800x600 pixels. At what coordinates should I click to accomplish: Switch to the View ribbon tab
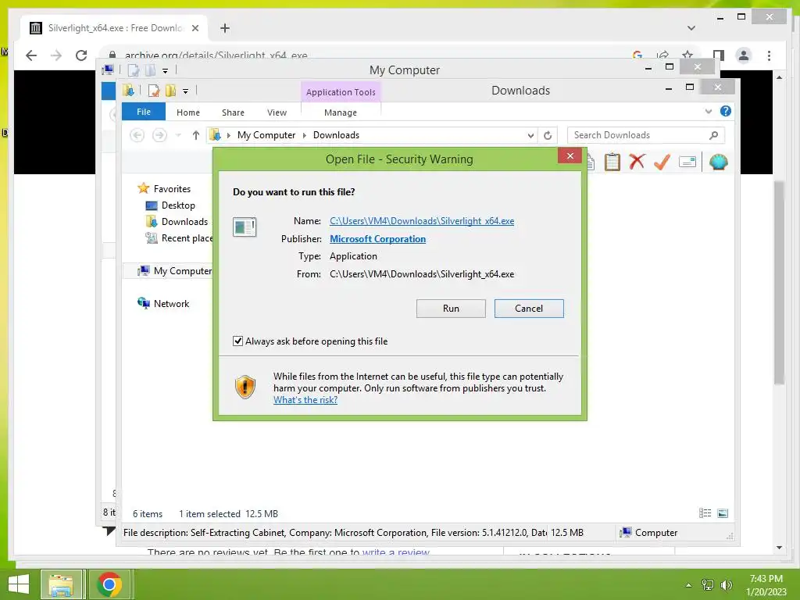click(x=277, y=112)
